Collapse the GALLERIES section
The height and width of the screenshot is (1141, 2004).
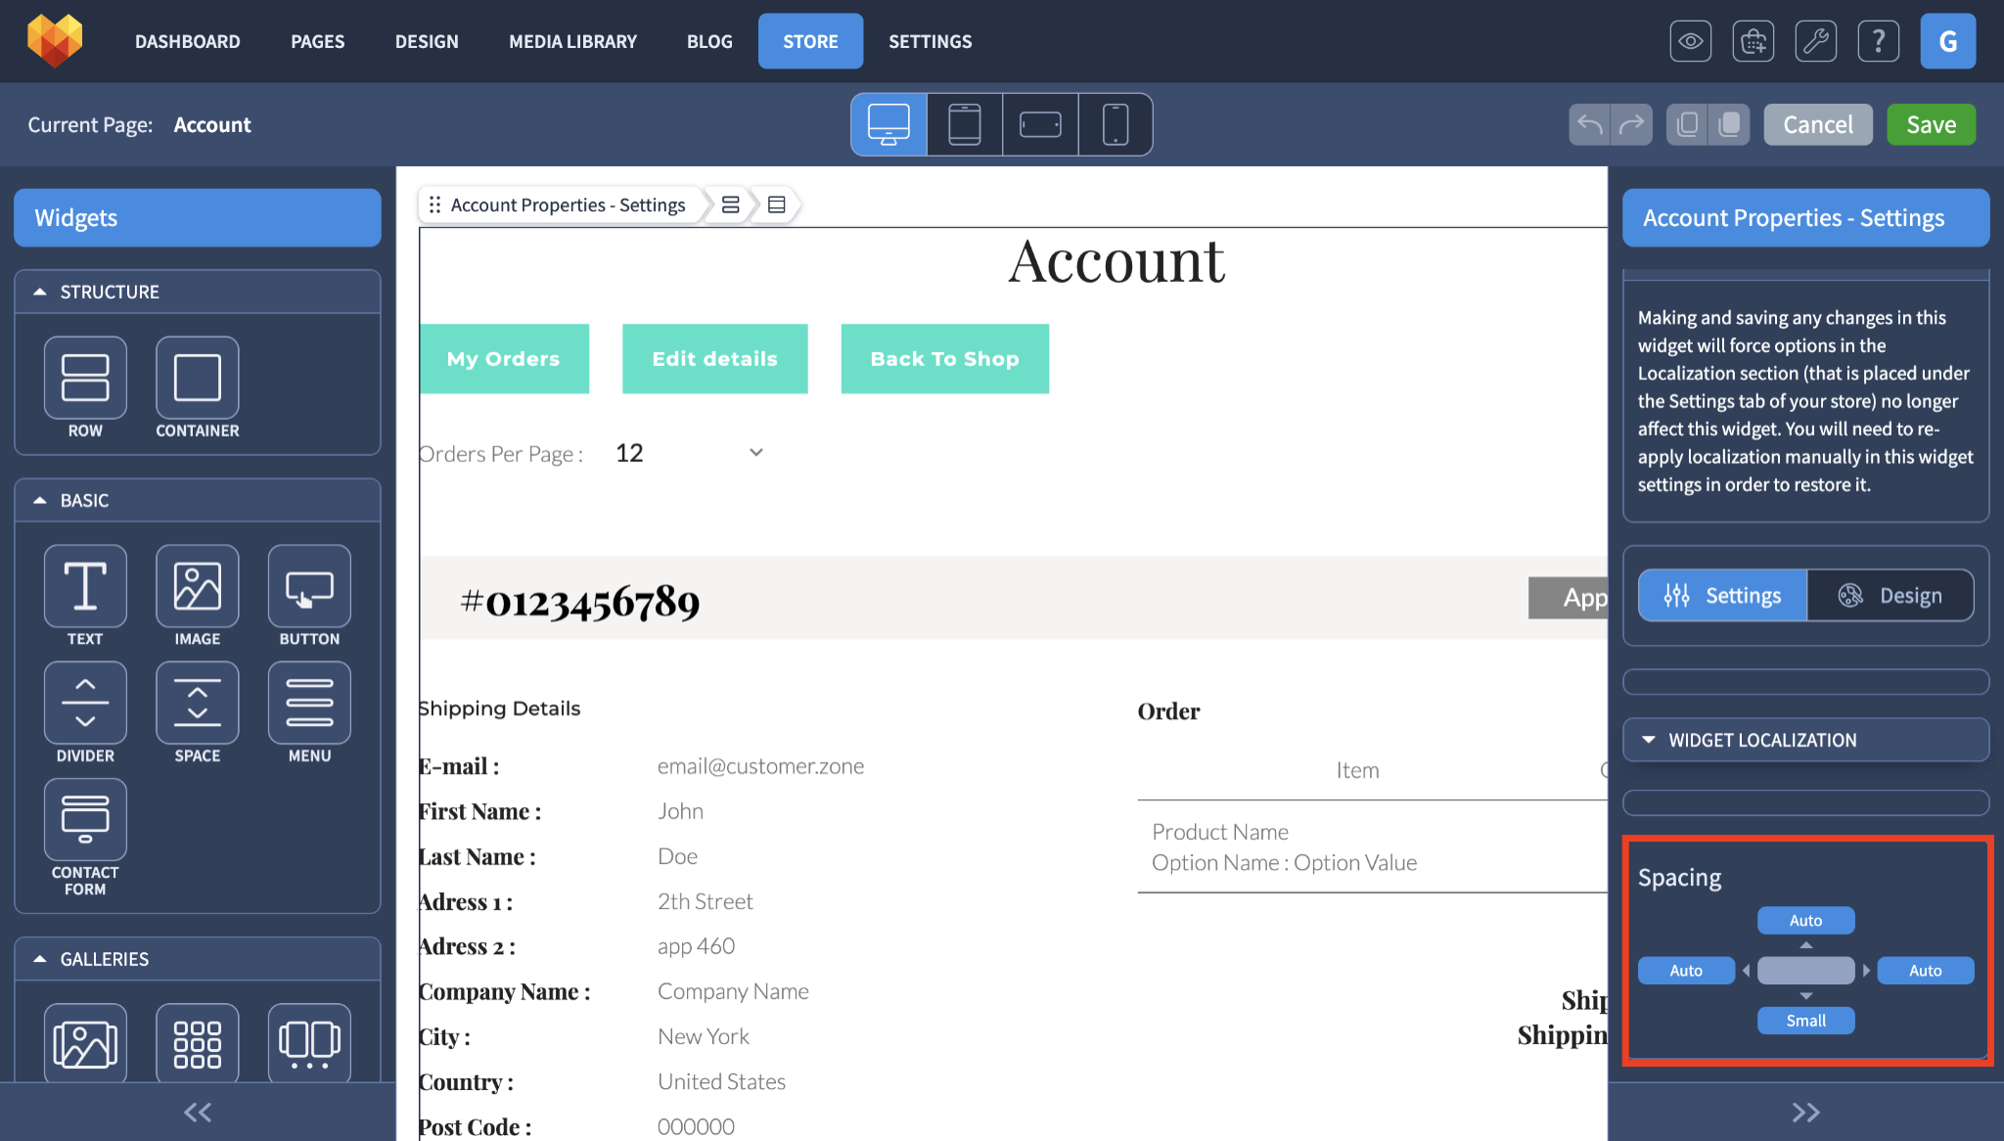click(39, 959)
